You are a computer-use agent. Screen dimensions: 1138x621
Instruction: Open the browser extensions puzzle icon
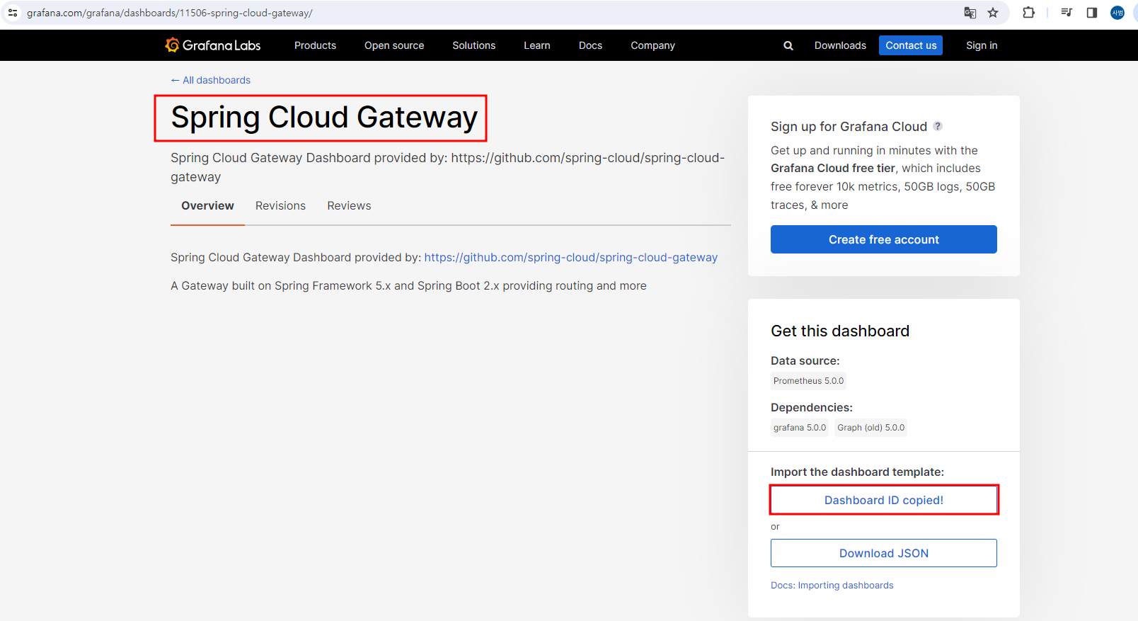1028,13
